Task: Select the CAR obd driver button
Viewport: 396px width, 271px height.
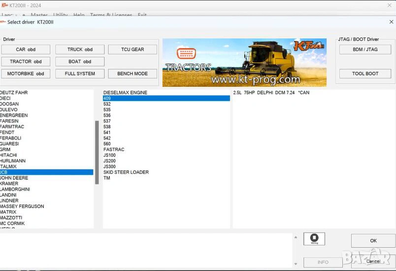Action: click(x=26, y=49)
